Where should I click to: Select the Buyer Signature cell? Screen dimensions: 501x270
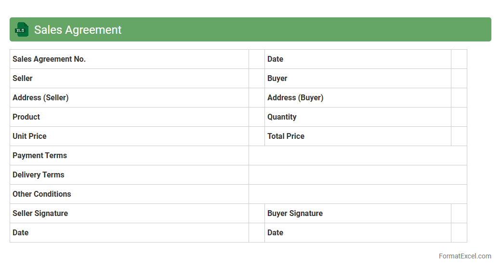click(295, 213)
